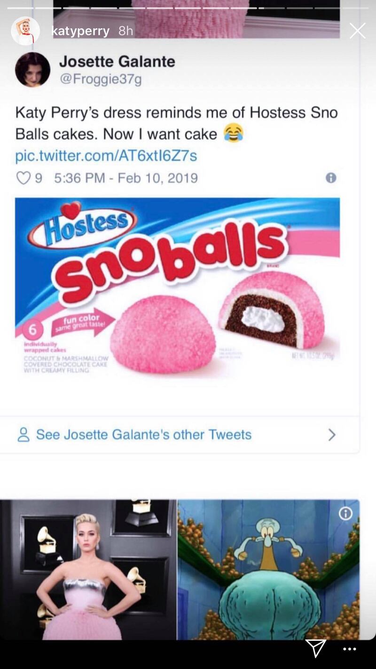
Task: Click info icon on Squidward image
Action: (x=345, y=513)
